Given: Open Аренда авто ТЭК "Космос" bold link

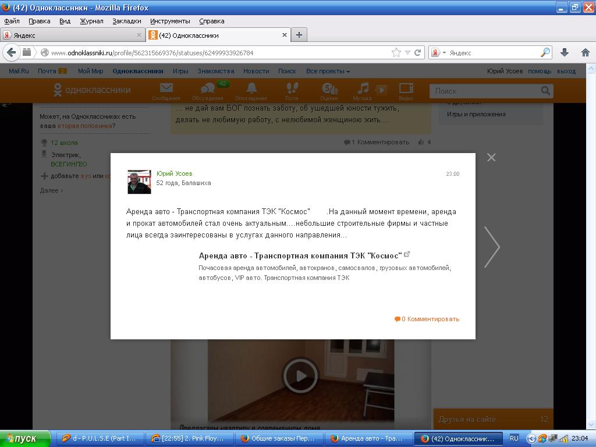Looking at the screenshot, I should tap(300, 256).
